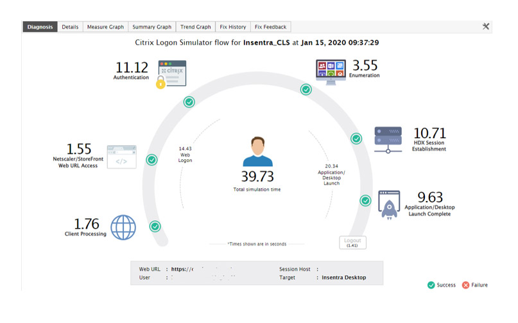This screenshot has width=518, height=323.
Task: Click the success checkmark near Enumeration
Action: tap(306, 90)
